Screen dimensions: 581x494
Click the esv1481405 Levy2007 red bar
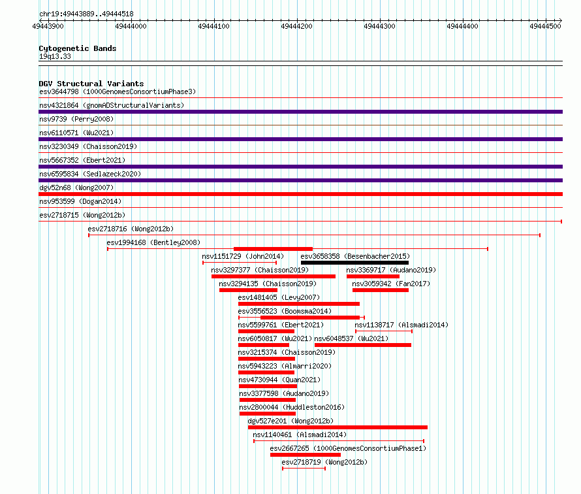pos(298,304)
